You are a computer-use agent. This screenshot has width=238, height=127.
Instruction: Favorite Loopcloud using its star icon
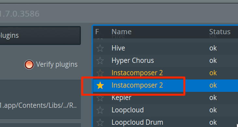pos(100,110)
